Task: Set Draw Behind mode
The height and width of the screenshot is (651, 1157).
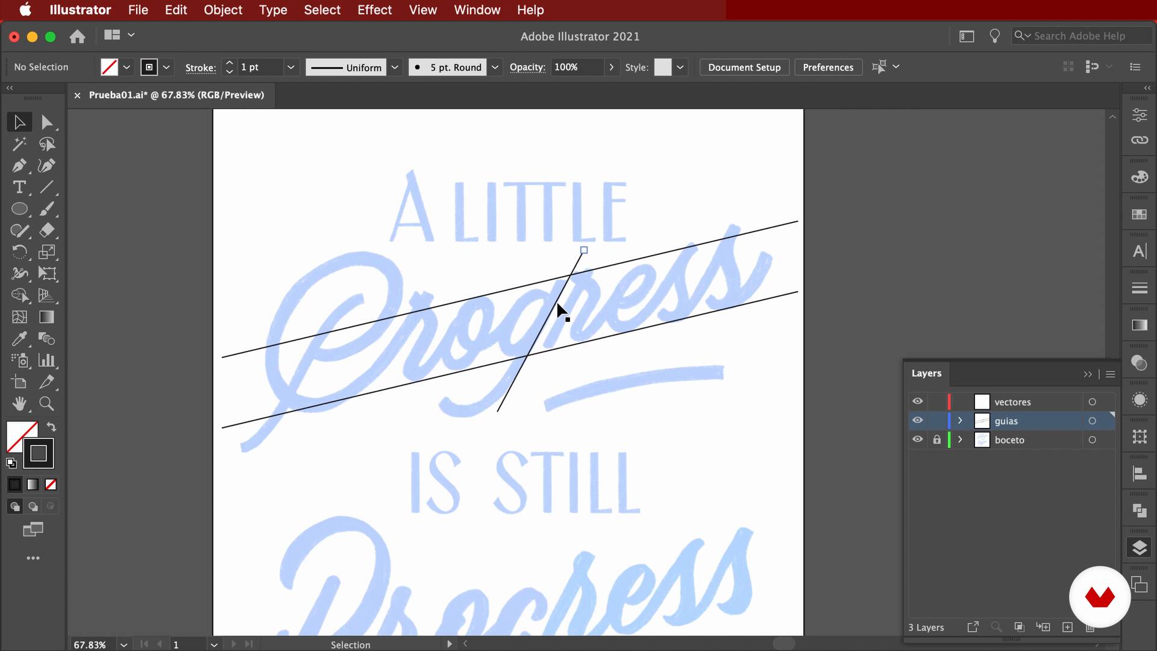Action: (x=33, y=506)
